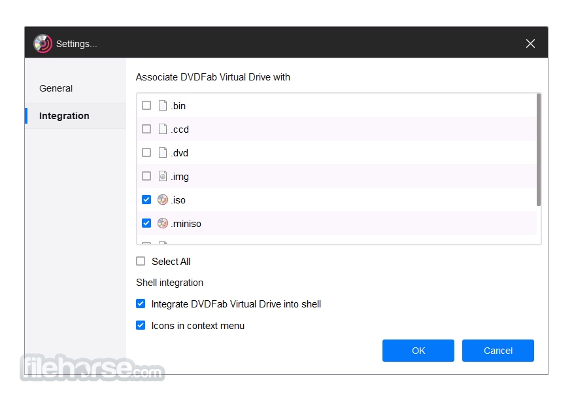Select the .bin extension label
The height and width of the screenshot is (401, 574).
pos(178,106)
